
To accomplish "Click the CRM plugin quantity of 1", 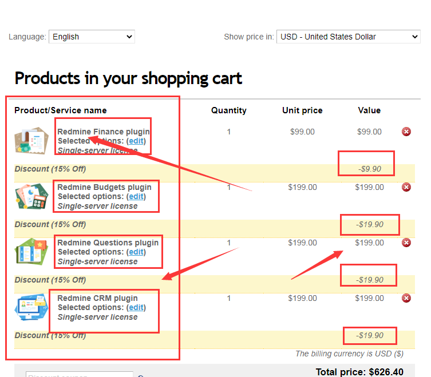I will click(229, 298).
